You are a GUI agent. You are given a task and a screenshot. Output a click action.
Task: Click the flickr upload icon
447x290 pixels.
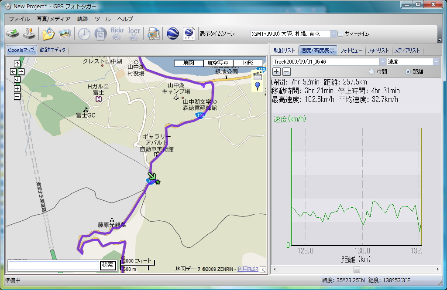pyautogui.click(x=117, y=34)
